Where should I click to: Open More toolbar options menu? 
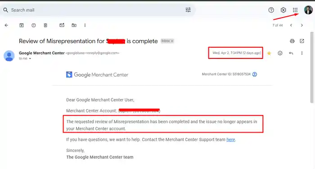(x=85, y=25)
